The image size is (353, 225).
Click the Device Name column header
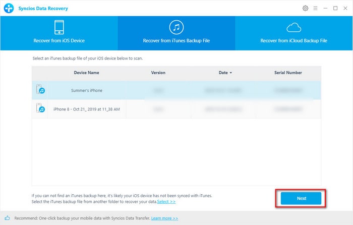pyautogui.click(x=86, y=73)
